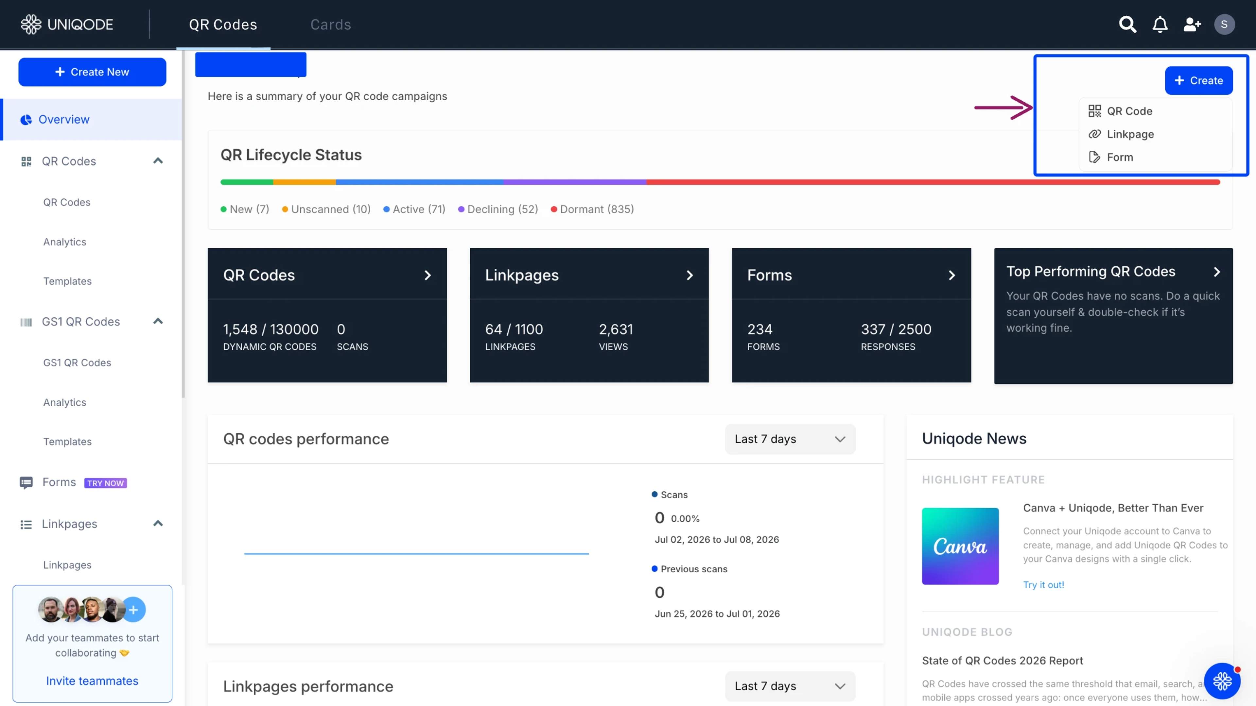The width and height of the screenshot is (1256, 706).
Task: Click Invite teammates link
Action: point(92,681)
